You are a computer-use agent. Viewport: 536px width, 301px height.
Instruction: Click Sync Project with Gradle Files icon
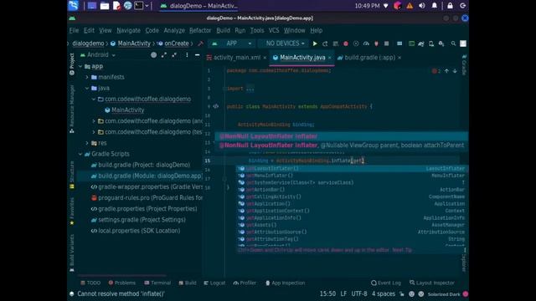(420, 43)
